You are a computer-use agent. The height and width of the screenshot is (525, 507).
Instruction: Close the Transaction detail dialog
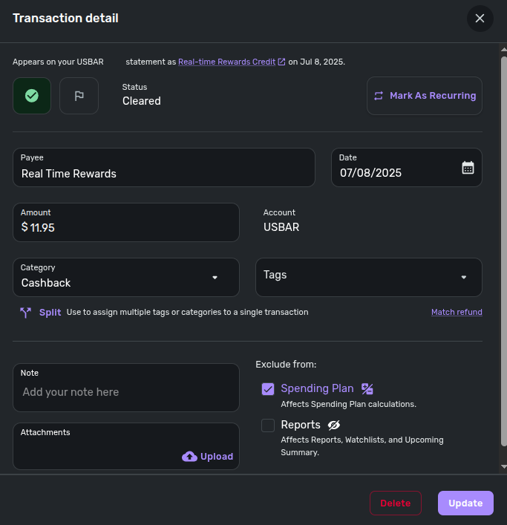[x=480, y=19]
